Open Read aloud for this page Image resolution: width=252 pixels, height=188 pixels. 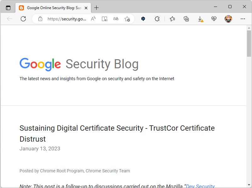tap(93, 19)
